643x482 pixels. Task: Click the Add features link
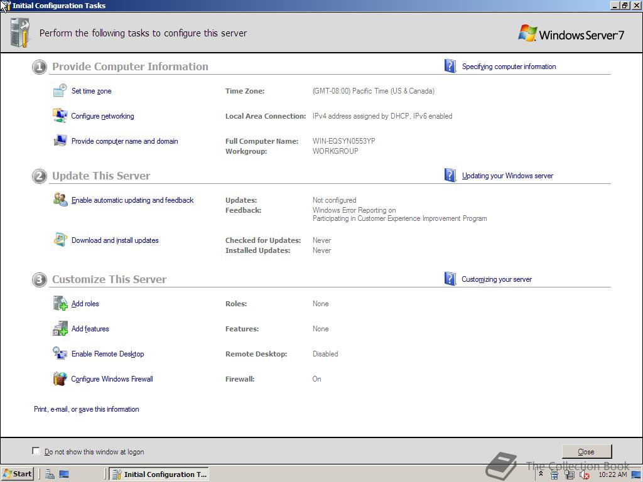pos(90,329)
